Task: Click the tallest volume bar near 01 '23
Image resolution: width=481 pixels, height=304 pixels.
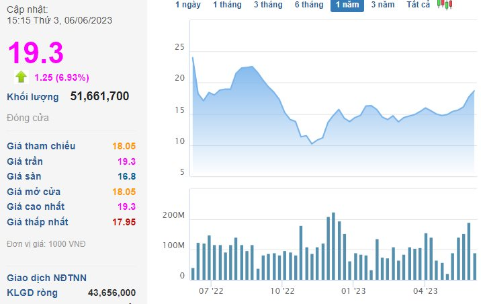Action: [333, 246]
